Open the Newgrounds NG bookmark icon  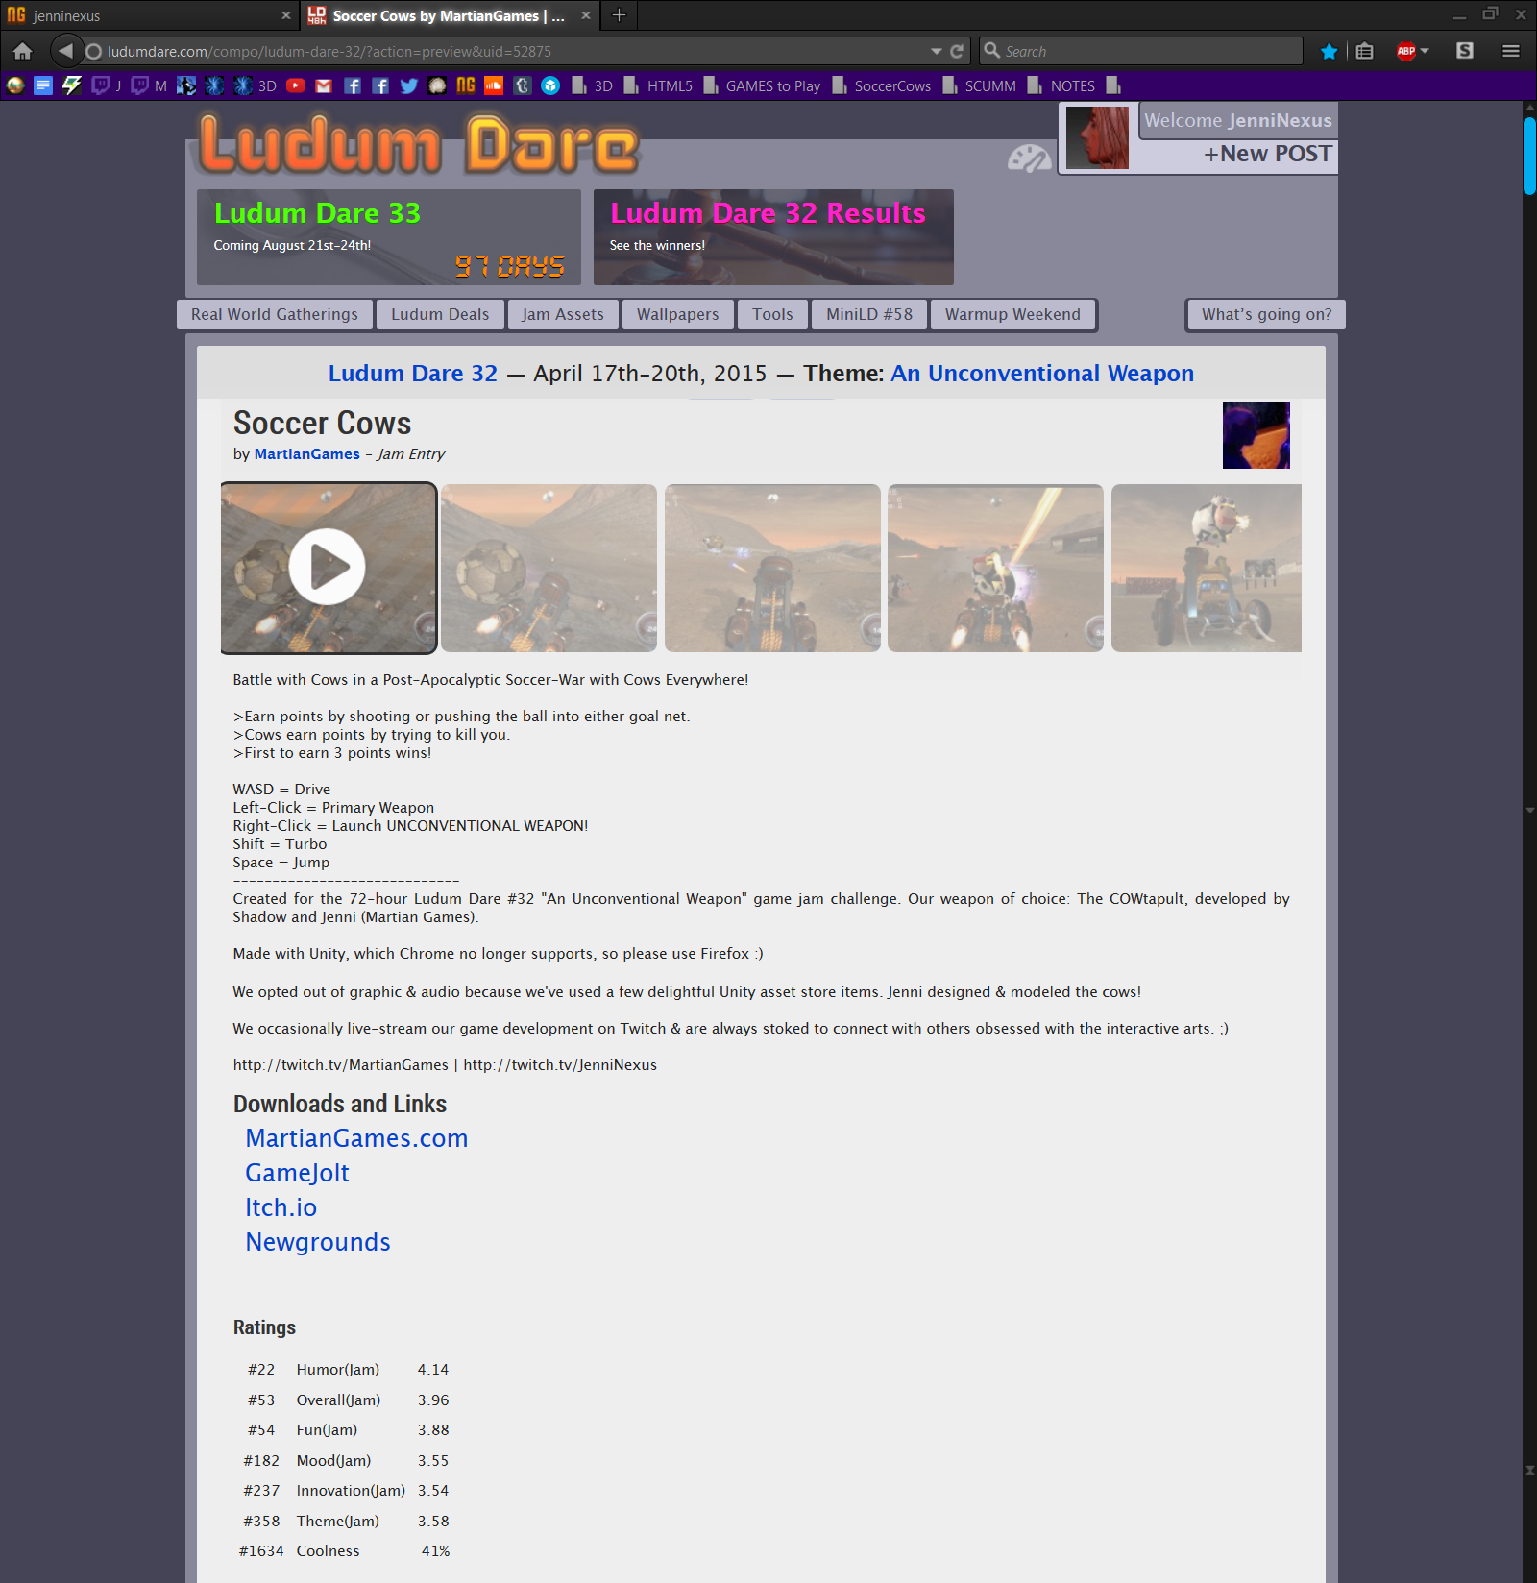[x=466, y=85]
